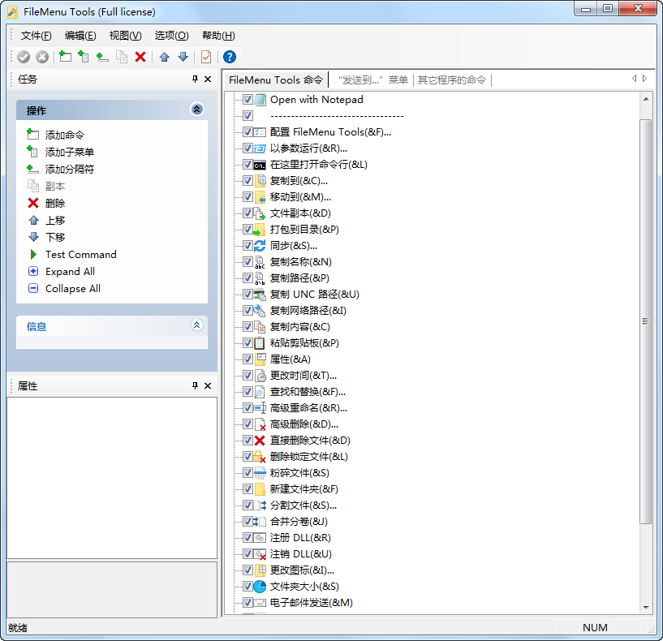
Task: Disable the 粉碎文件(&S) command checkbox
Action: pos(249,472)
